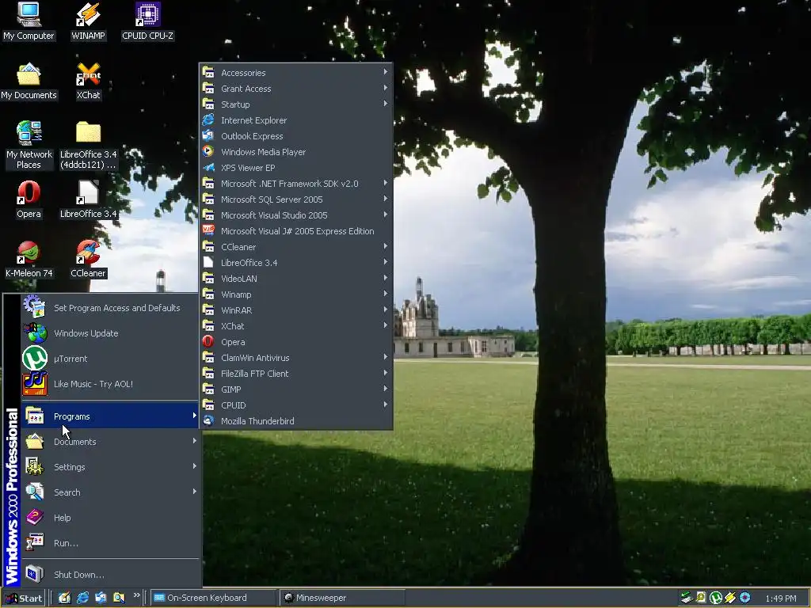Click the yellow key tray icon

[701, 598]
